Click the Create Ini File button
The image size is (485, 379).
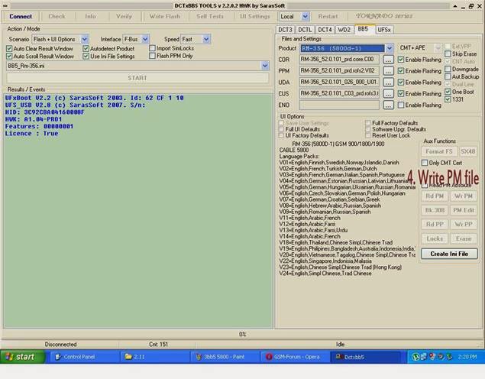click(449, 254)
